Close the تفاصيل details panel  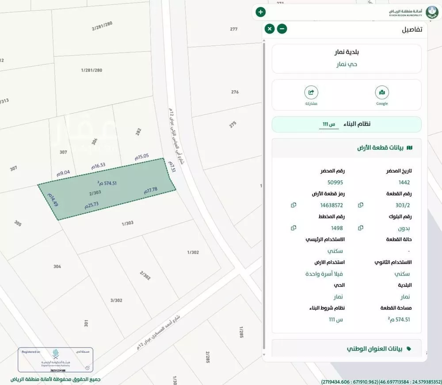269,28
